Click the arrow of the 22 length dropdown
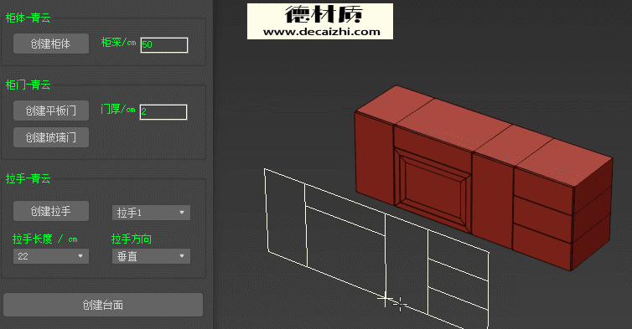 (x=80, y=255)
